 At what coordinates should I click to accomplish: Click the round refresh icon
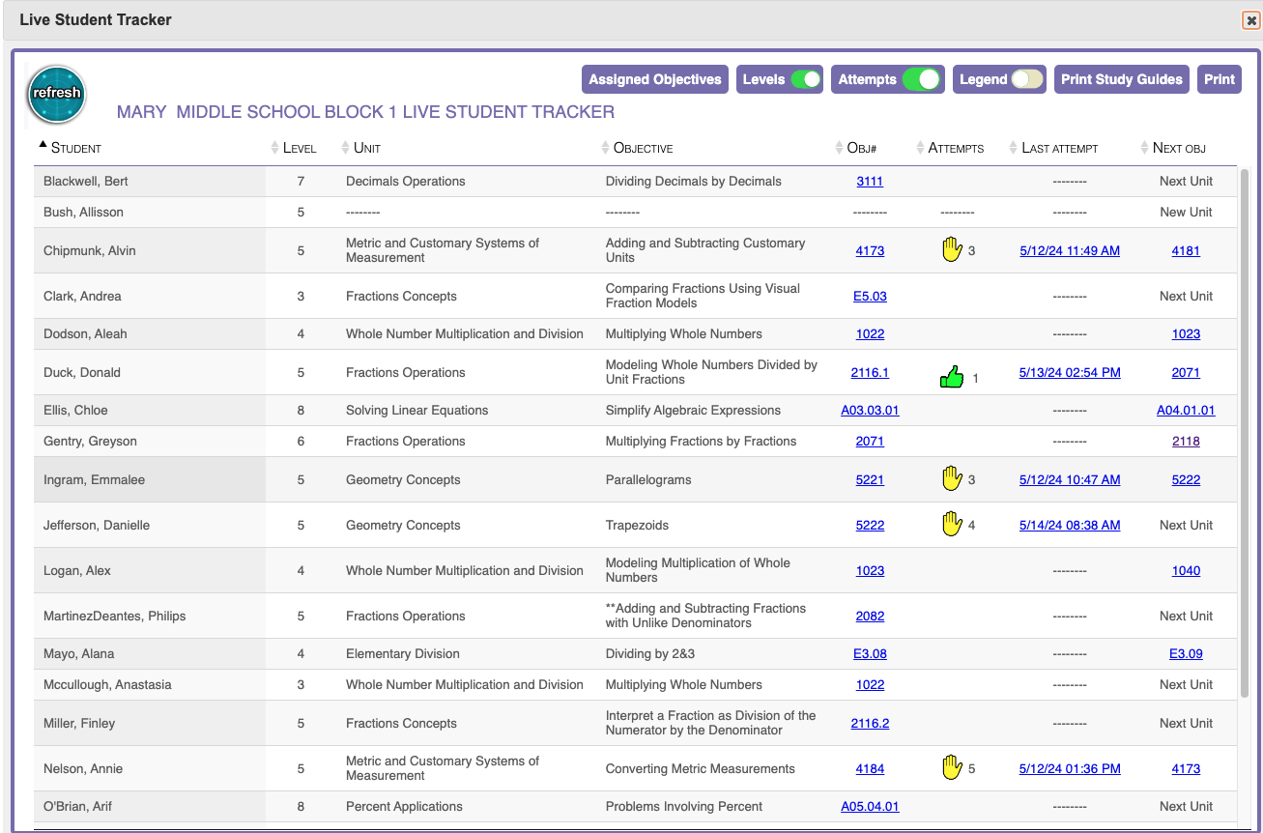[57, 95]
